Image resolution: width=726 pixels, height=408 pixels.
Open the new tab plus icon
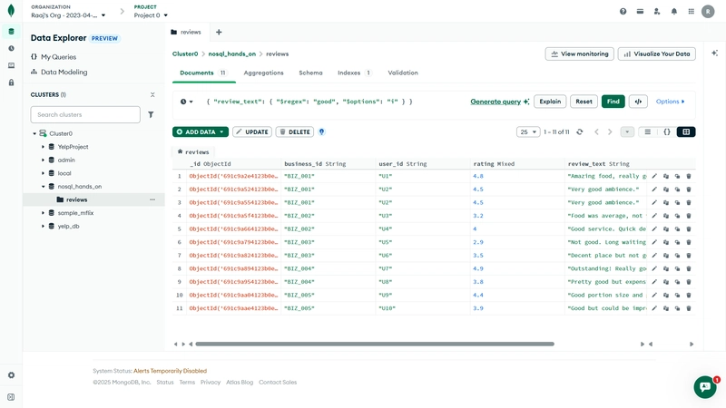point(219,32)
